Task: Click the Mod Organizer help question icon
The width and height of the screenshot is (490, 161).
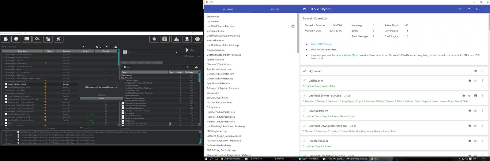Action: click(x=198, y=39)
